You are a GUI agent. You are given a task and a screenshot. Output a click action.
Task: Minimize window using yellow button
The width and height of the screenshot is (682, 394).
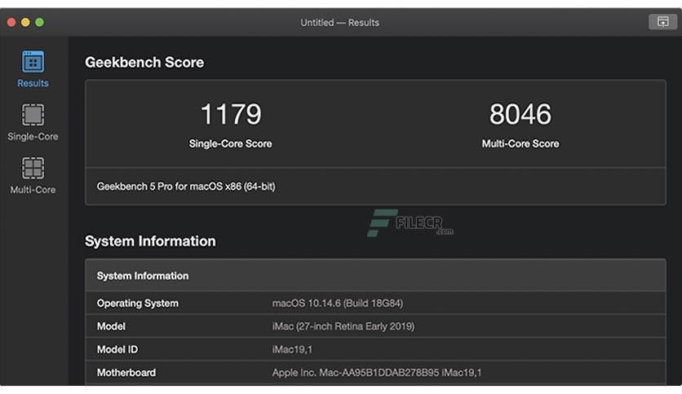25,22
